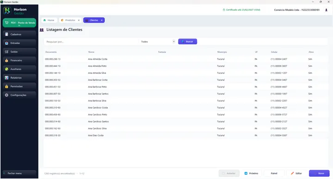Open the Painel button
This screenshot has height=179, width=333.
(x=274, y=173)
